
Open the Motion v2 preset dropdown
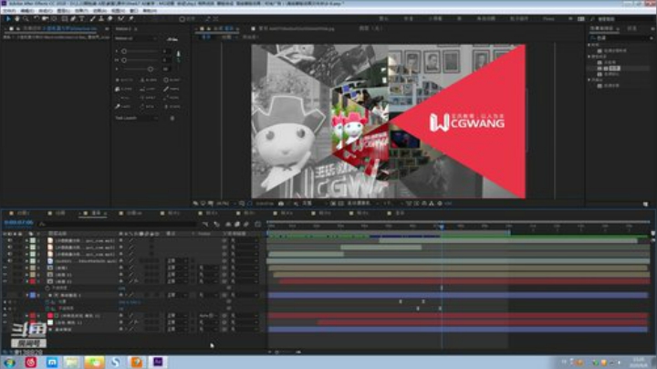[x=136, y=38]
